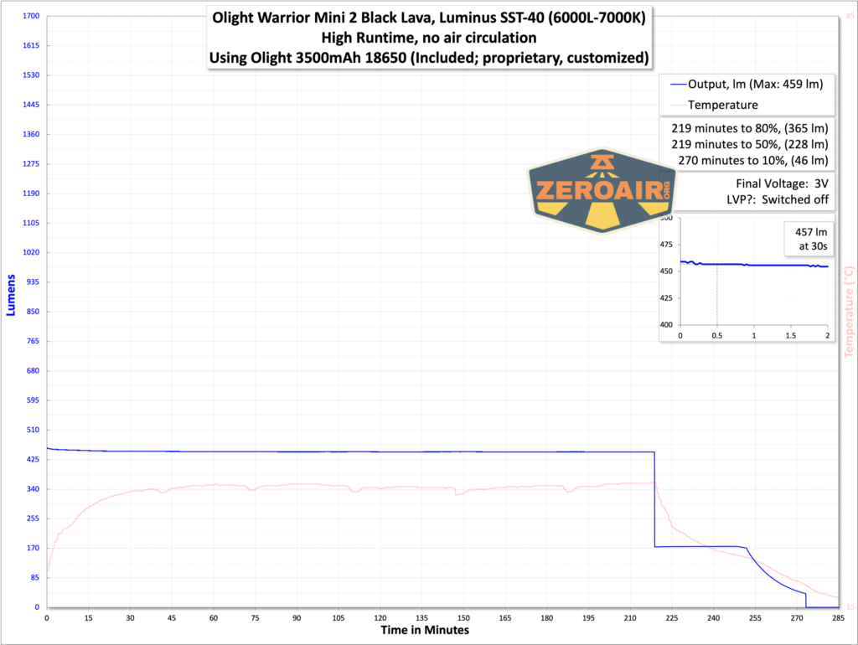
Task: Click the blue output curve plateau
Action: click(335, 450)
